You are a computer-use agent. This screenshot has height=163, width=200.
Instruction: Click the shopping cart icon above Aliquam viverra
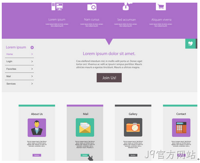tap(161, 7)
